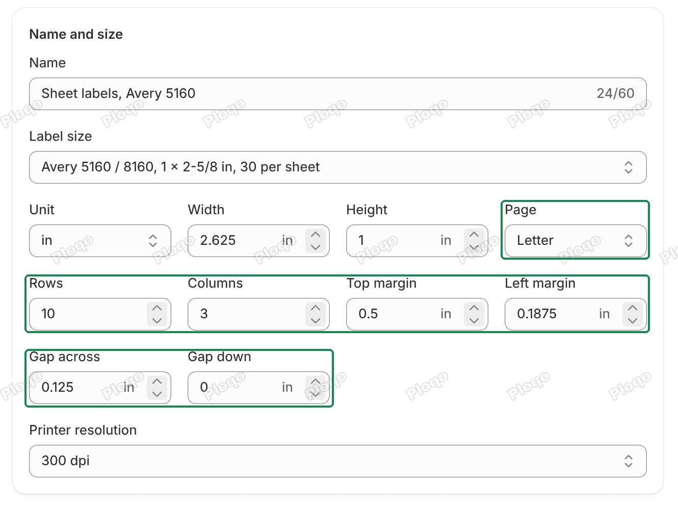Decrease Rows with the down arrow
Screen dimensions: 678x505
(x=157, y=320)
